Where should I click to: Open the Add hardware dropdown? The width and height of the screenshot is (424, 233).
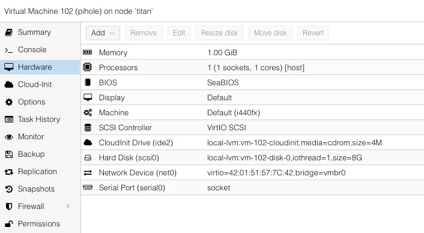click(x=103, y=33)
